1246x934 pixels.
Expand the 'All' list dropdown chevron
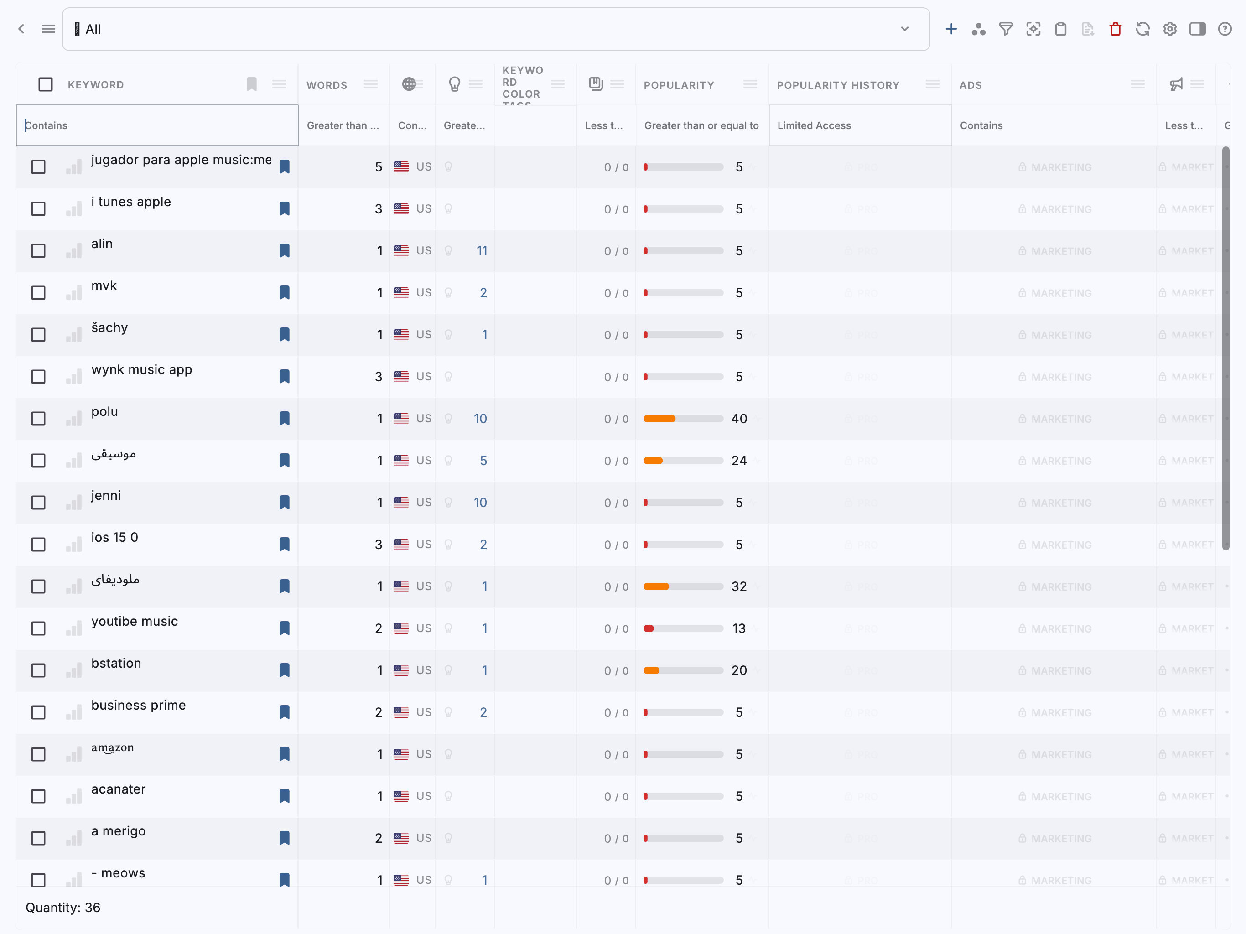click(905, 29)
